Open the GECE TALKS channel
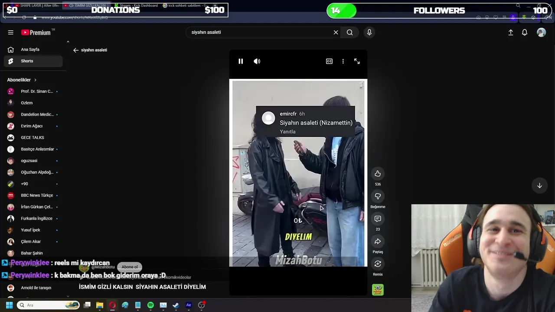This screenshot has width=555, height=312. click(33, 138)
